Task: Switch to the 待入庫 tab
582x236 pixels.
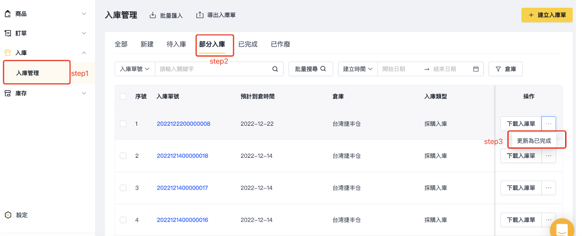Action: [177, 44]
